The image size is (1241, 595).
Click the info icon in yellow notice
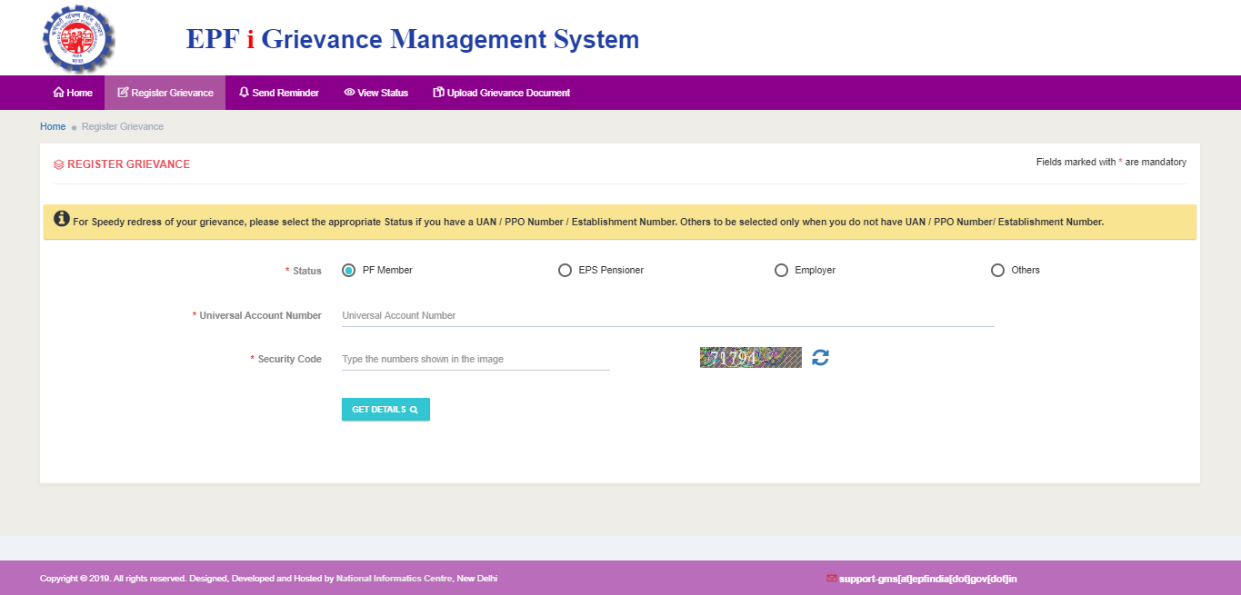61,219
